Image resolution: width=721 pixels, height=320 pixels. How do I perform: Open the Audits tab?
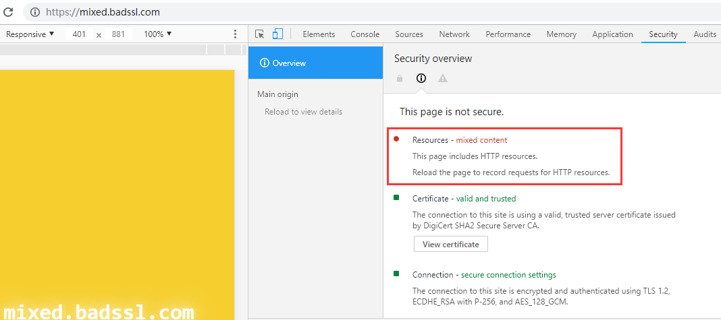pos(705,34)
